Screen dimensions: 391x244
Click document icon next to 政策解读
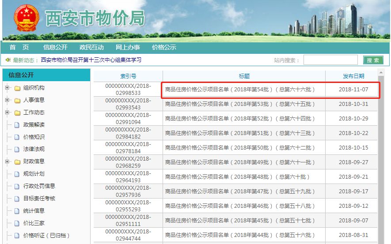pyautogui.click(x=17, y=125)
